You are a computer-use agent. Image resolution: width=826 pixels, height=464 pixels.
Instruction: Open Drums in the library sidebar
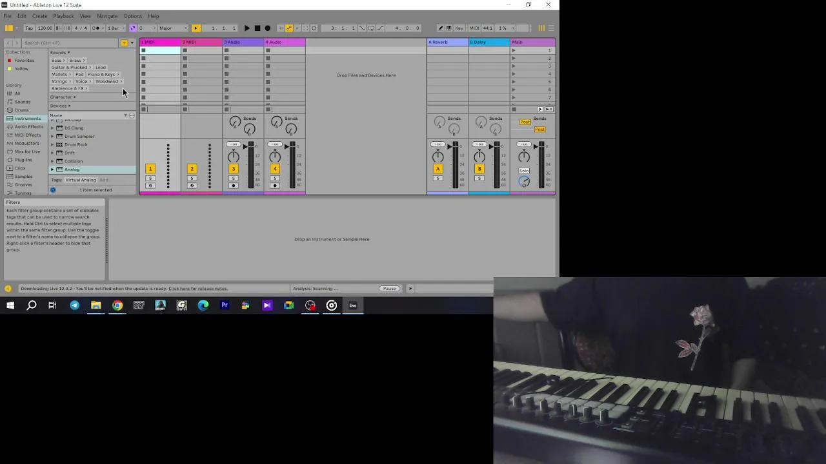pyautogui.click(x=22, y=110)
